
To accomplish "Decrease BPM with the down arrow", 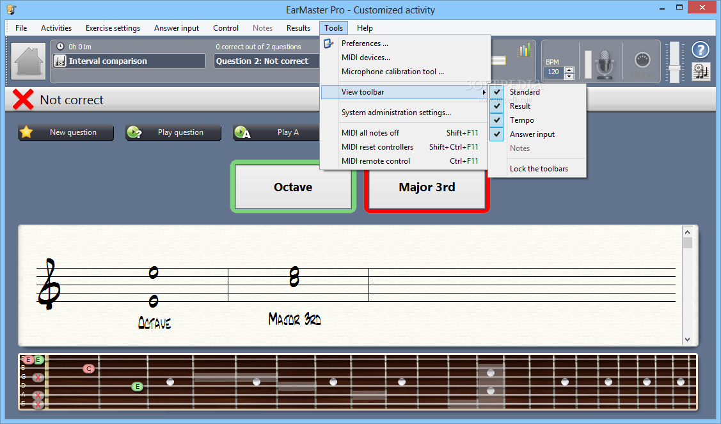I will pyautogui.click(x=569, y=76).
